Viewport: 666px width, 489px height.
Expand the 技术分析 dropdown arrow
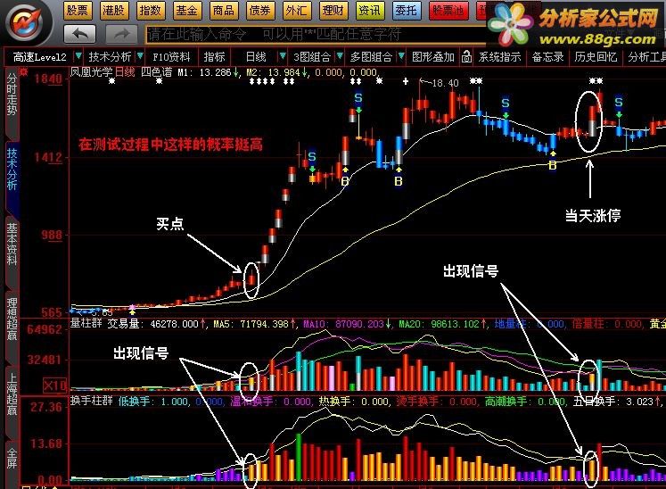click(x=140, y=56)
